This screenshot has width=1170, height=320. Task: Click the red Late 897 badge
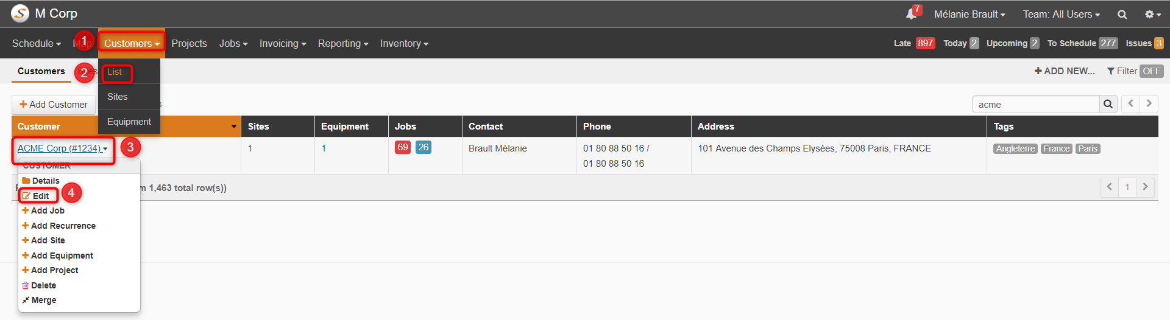[x=925, y=43]
